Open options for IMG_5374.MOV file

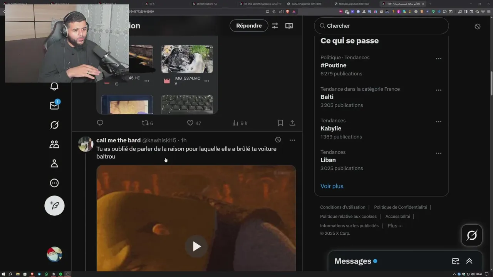click(207, 81)
